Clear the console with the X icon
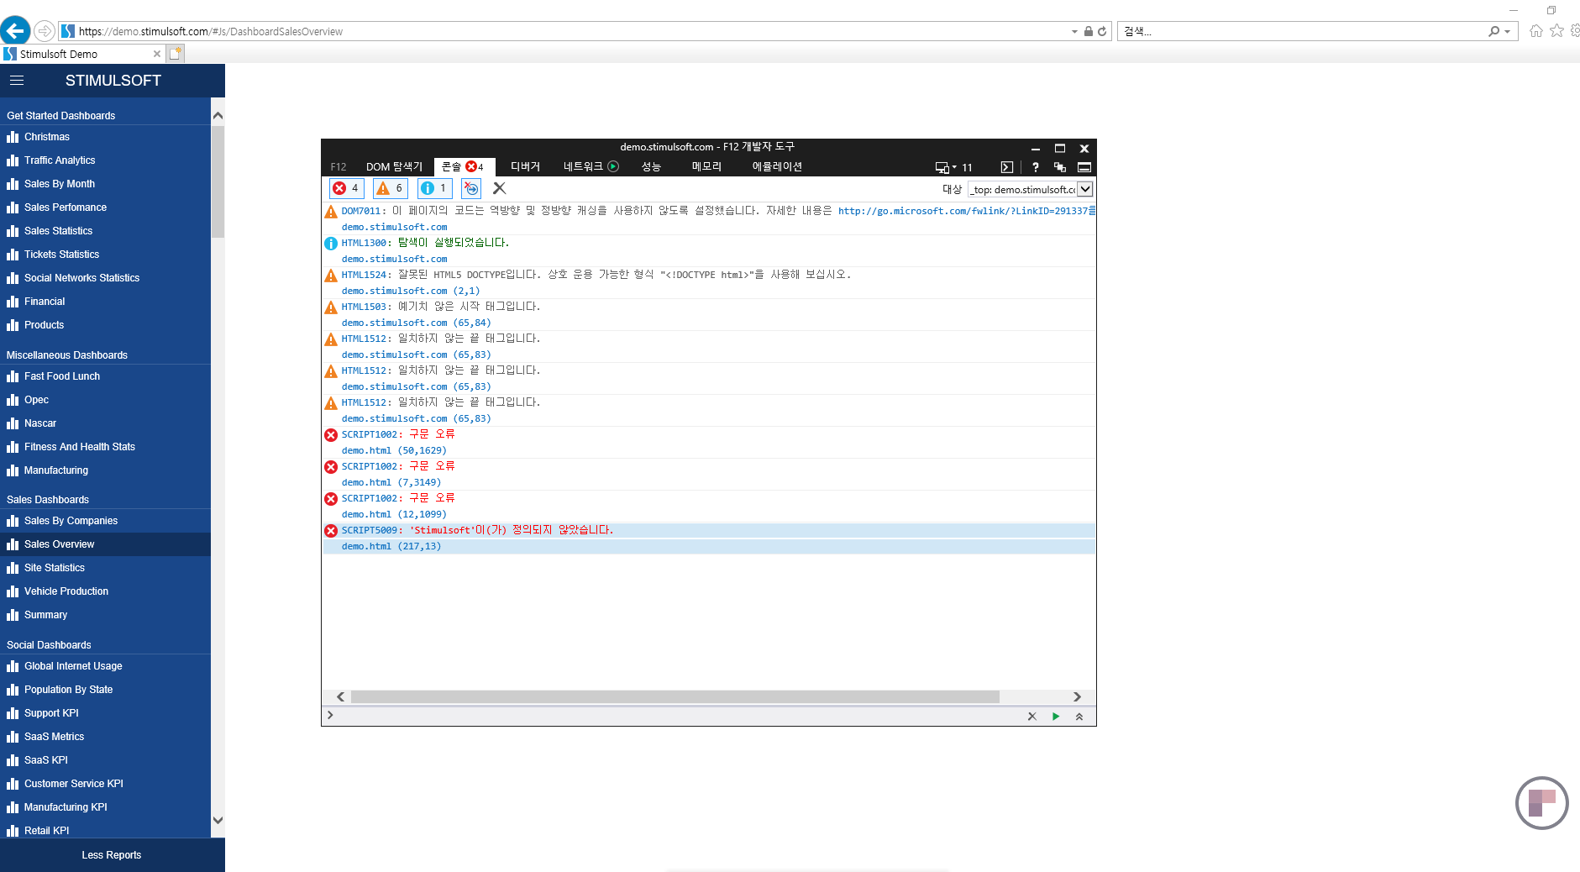Image resolution: width=1580 pixels, height=872 pixels. click(499, 188)
